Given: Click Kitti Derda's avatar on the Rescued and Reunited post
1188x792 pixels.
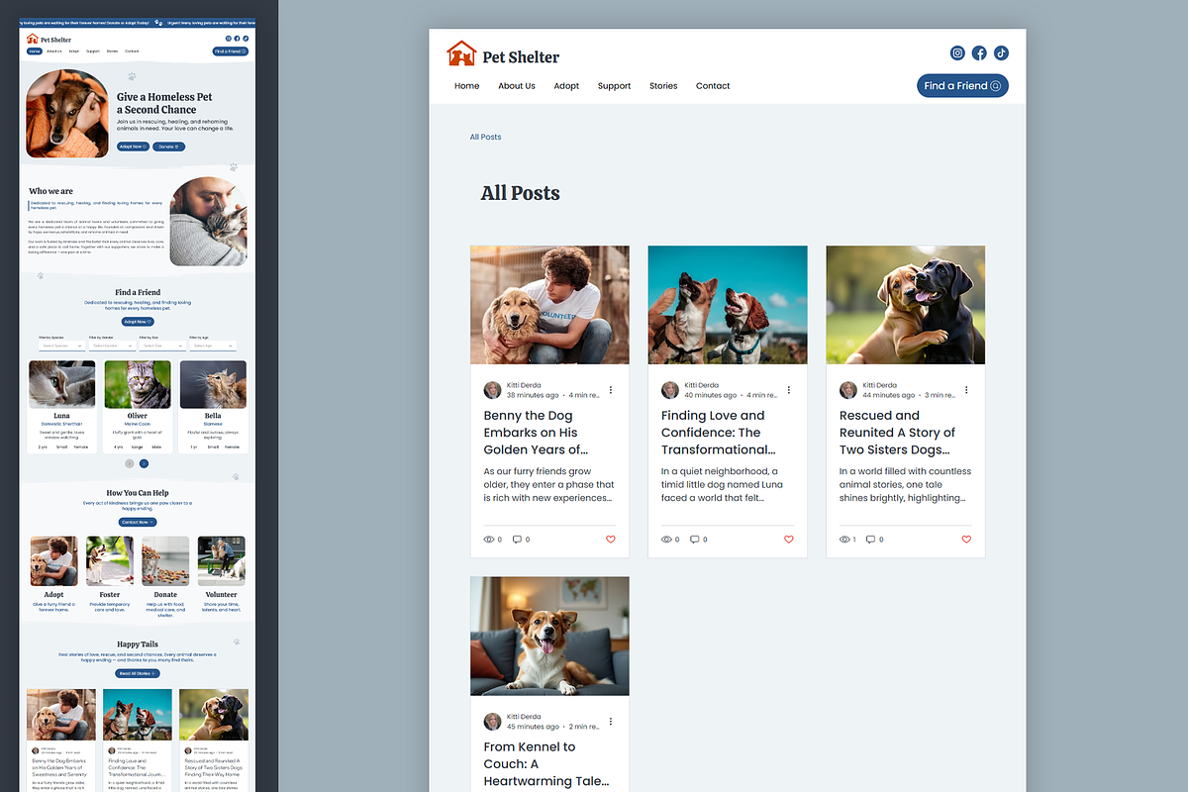Looking at the screenshot, I should (x=848, y=390).
